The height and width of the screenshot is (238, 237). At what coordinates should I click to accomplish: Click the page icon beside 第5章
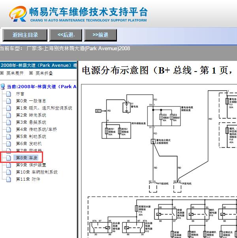pyautogui.click(x=9, y=137)
